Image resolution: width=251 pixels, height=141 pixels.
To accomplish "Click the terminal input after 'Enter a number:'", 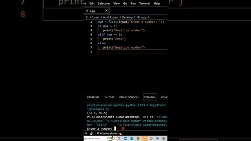I will click(x=115, y=129).
